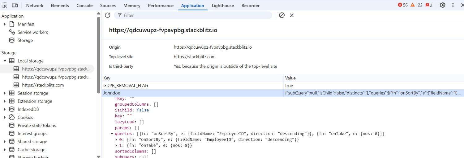
Task: Open Service workers in Application panel
Action: point(32,32)
